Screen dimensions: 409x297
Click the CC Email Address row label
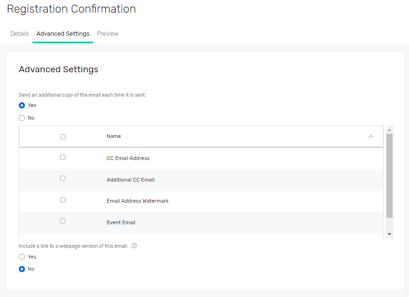(x=128, y=158)
